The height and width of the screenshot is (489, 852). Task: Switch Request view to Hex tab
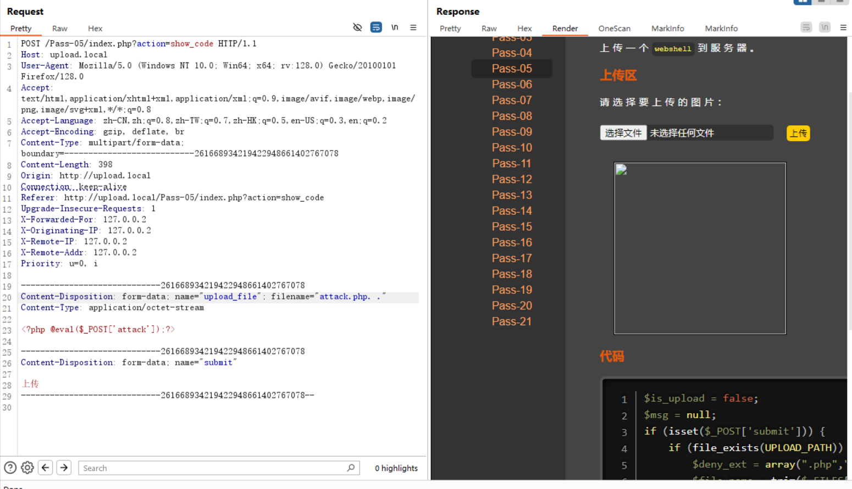(95, 29)
